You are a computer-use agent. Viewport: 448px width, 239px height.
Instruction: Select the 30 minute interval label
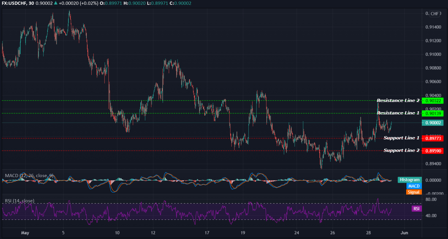click(x=31, y=3)
